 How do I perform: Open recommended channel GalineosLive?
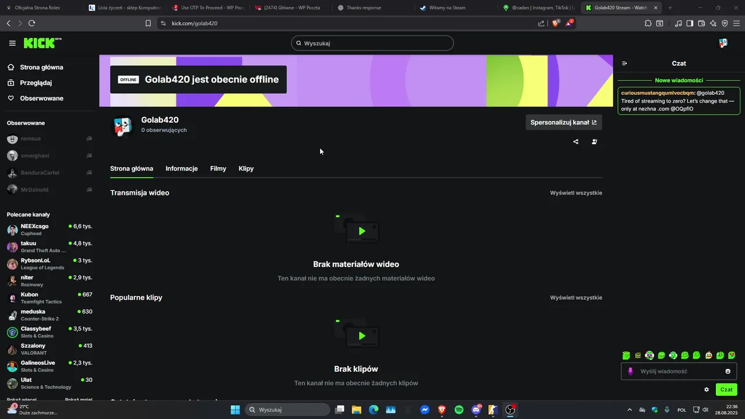[49, 366]
